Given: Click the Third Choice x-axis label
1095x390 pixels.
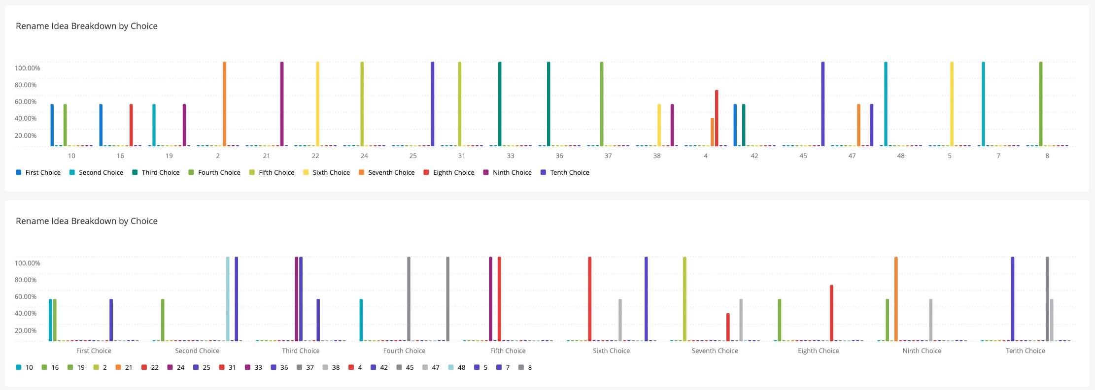Looking at the screenshot, I should [x=301, y=351].
